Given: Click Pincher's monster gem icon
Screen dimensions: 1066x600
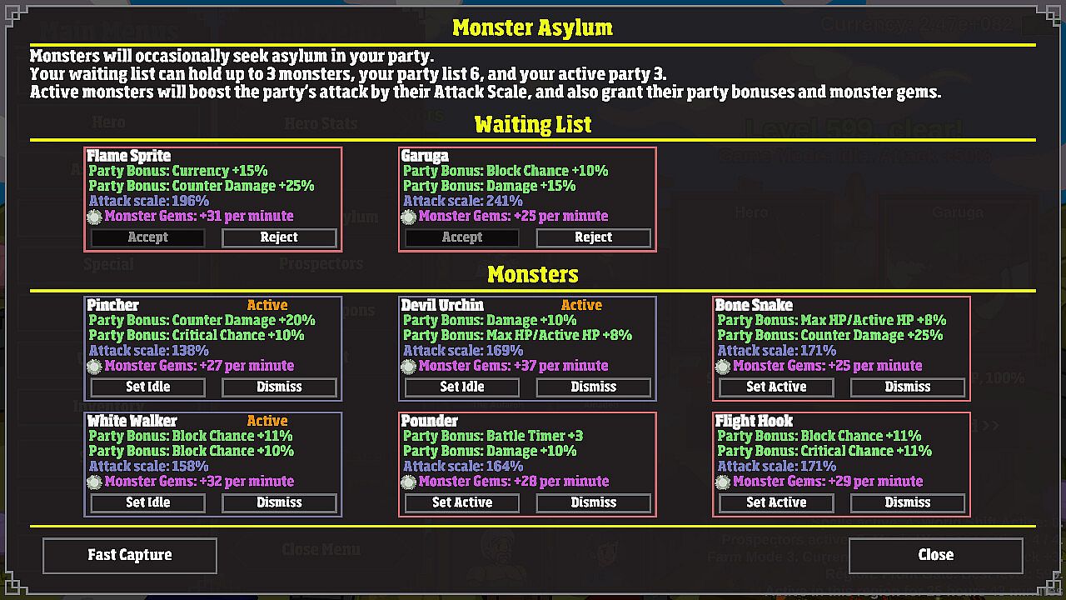Looking at the screenshot, I should tap(94, 367).
